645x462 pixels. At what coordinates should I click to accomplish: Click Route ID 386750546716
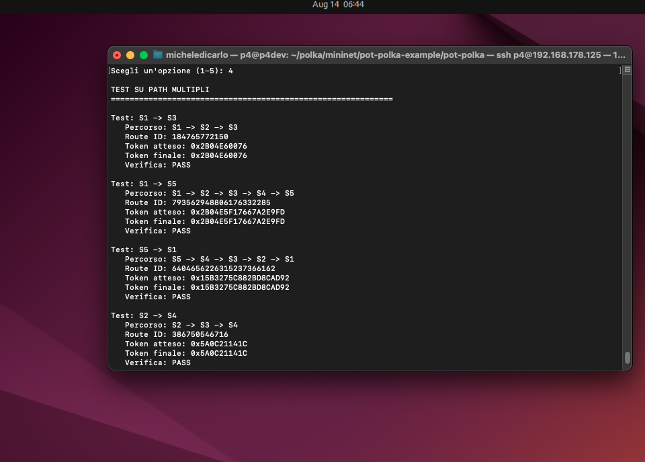176,334
